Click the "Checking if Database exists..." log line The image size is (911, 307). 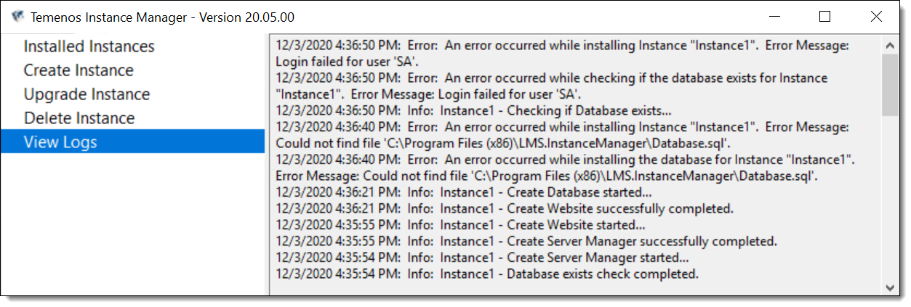(x=474, y=110)
